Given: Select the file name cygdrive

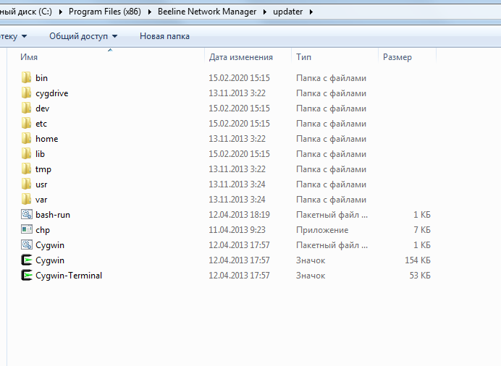Looking at the screenshot, I should [x=51, y=93].
